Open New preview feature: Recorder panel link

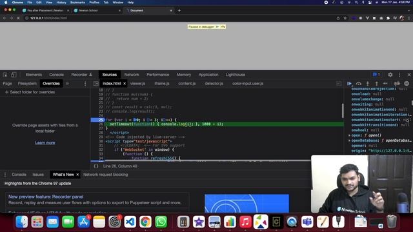click(46, 197)
